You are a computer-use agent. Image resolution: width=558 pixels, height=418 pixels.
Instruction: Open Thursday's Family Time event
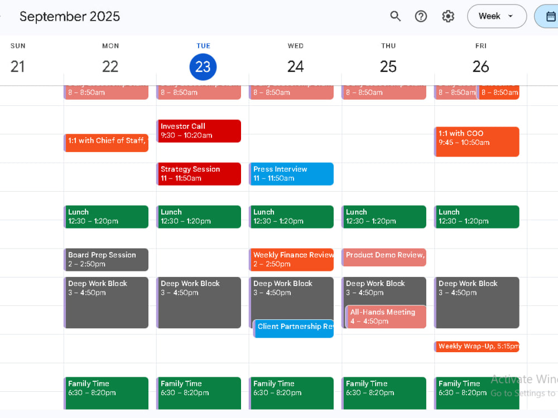(x=384, y=393)
